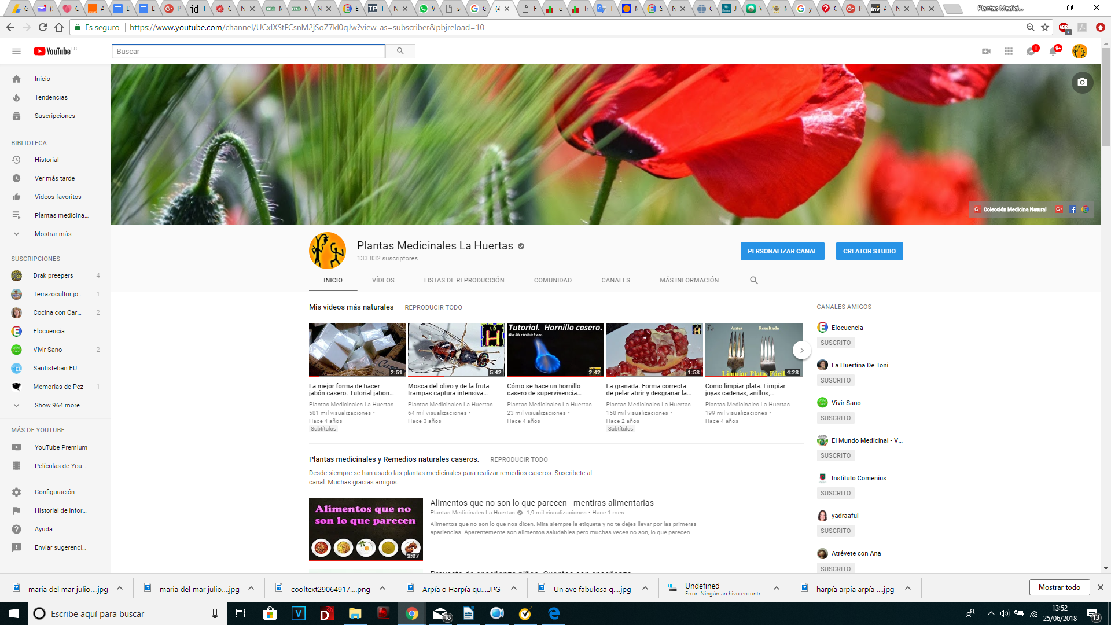Open options for harpía arpia arpía jpg download
Viewport: 1111px width, 625px height.
[x=908, y=589]
